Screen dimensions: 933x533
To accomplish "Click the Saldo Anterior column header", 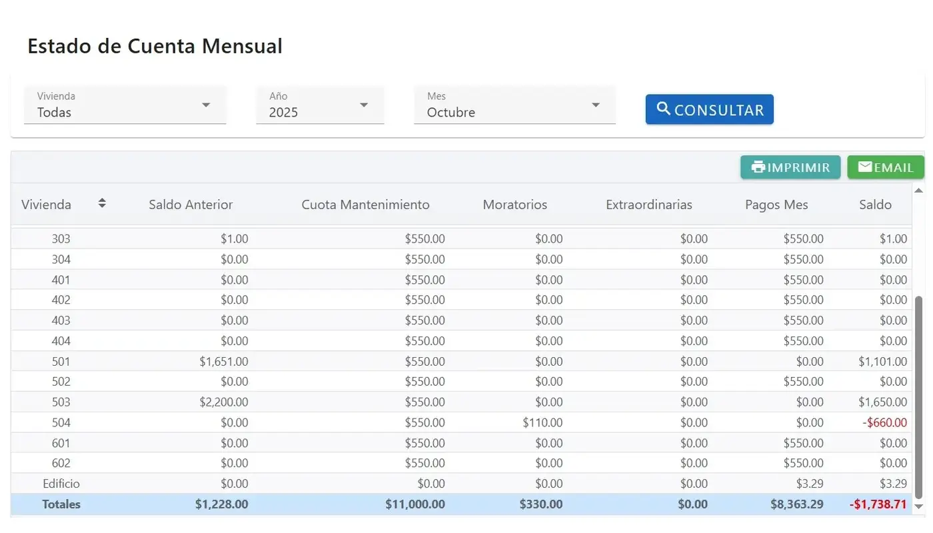I will point(191,205).
